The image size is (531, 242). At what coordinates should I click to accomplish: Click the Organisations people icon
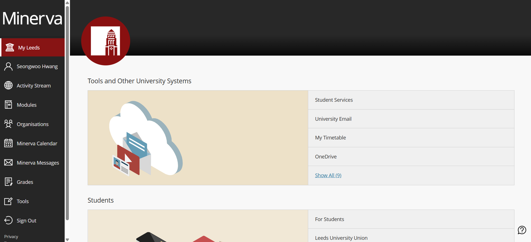click(x=8, y=124)
